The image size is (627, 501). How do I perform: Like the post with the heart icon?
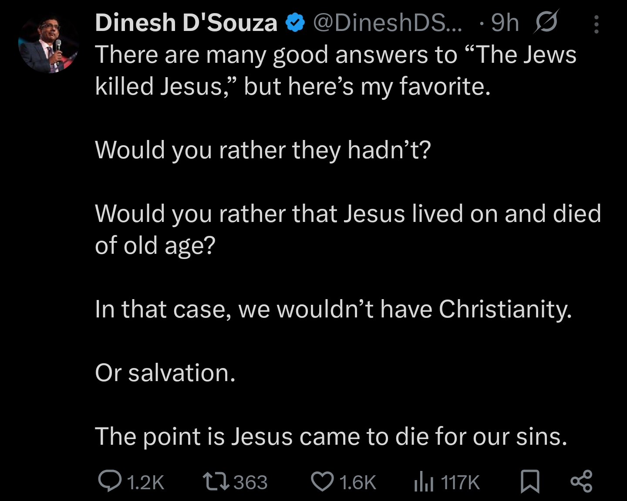click(322, 482)
